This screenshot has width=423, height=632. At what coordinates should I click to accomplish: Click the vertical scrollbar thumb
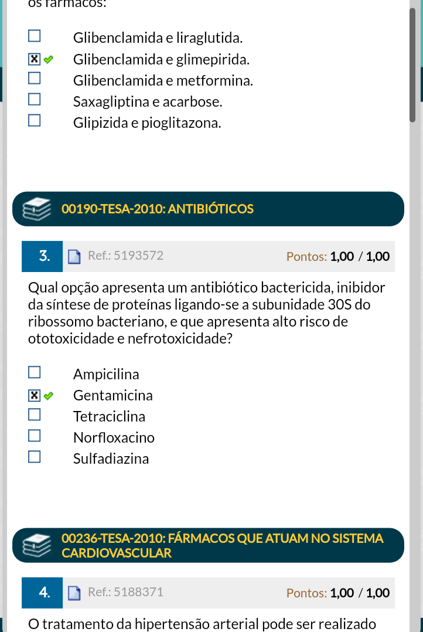412,64
